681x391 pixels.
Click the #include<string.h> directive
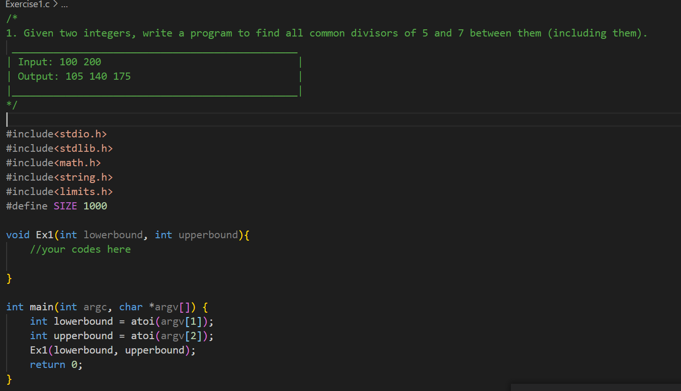tap(59, 177)
